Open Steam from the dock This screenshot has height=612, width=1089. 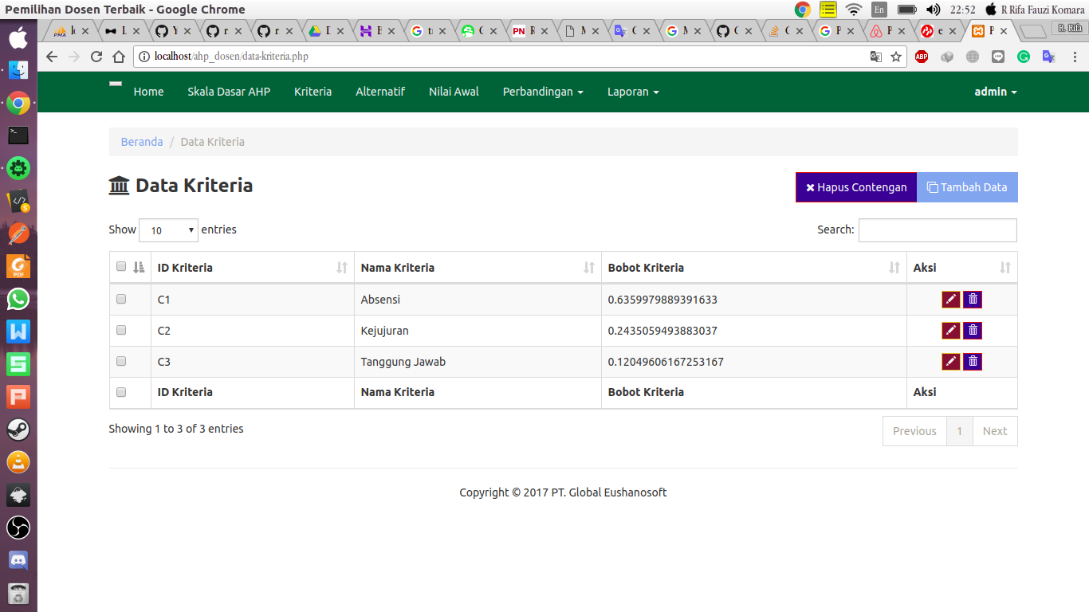18,430
